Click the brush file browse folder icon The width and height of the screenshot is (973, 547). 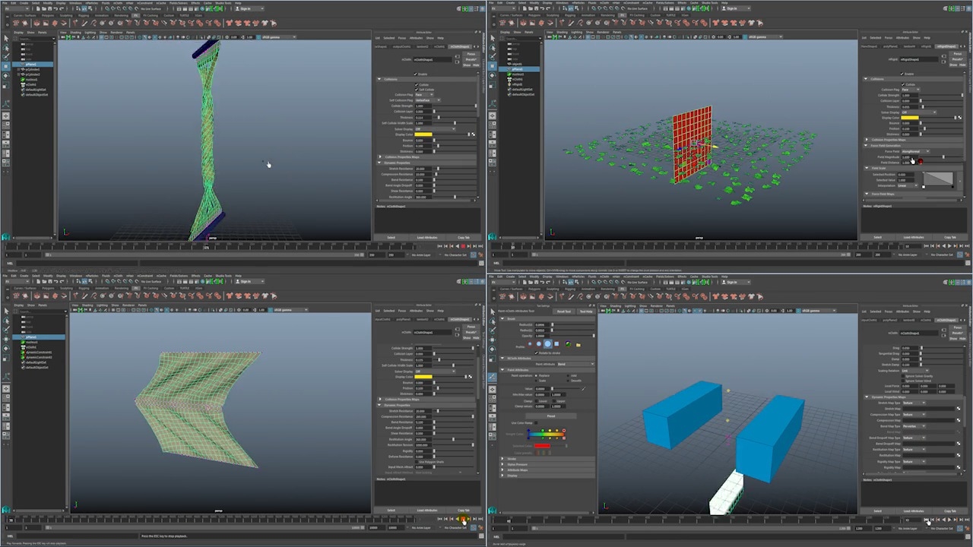click(578, 344)
